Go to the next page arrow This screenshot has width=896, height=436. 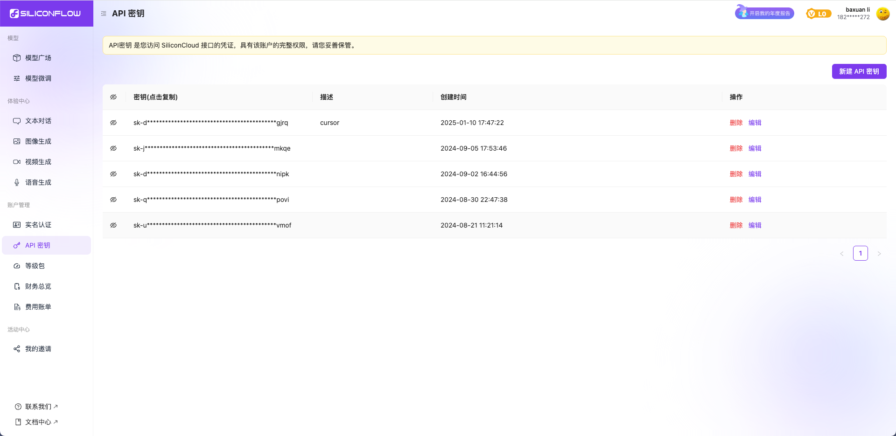[879, 254]
